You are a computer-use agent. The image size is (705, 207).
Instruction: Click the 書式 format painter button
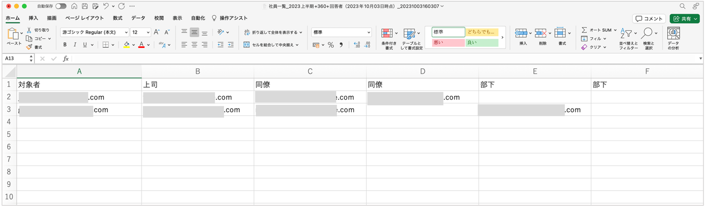click(34, 47)
